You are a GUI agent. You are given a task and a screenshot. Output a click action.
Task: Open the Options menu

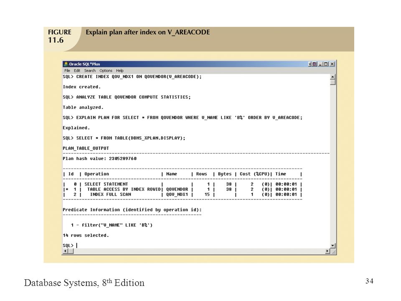click(106, 71)
